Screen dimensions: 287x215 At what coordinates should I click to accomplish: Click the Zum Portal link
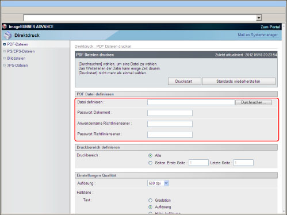270,27
